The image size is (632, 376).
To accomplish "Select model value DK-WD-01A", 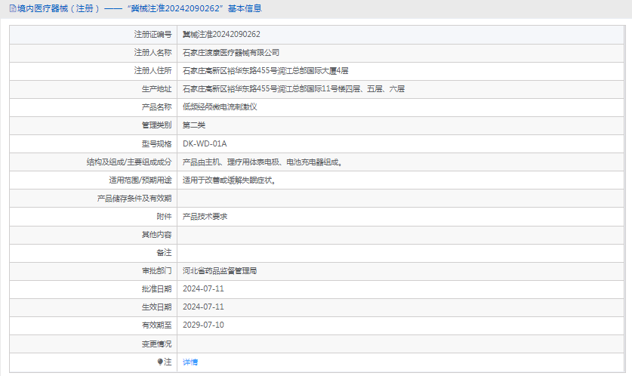I will (205, 144).
